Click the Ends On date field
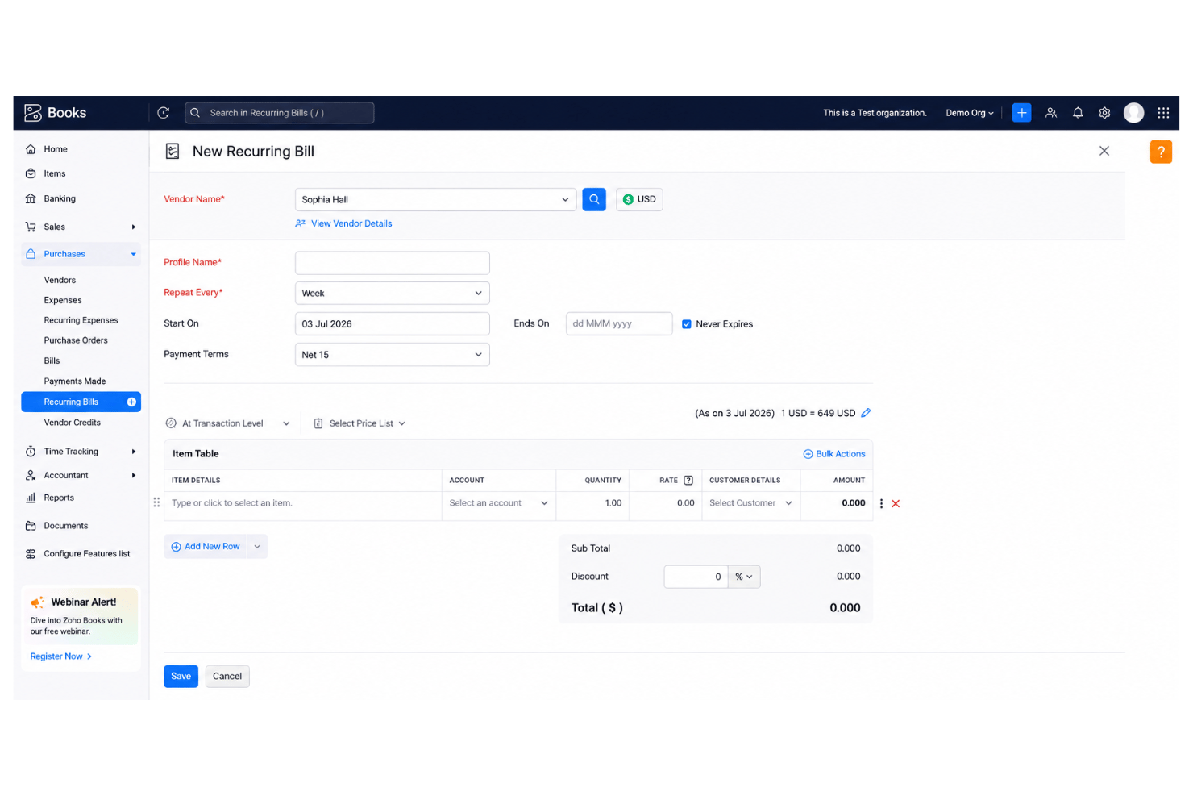Screen dimensions: 1193x796 coord(619,324)
